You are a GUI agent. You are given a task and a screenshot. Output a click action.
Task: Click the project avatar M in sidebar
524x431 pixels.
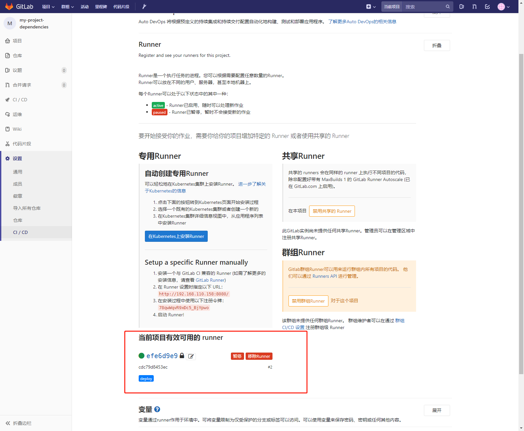pyautogui.click(x=10, y=23)
